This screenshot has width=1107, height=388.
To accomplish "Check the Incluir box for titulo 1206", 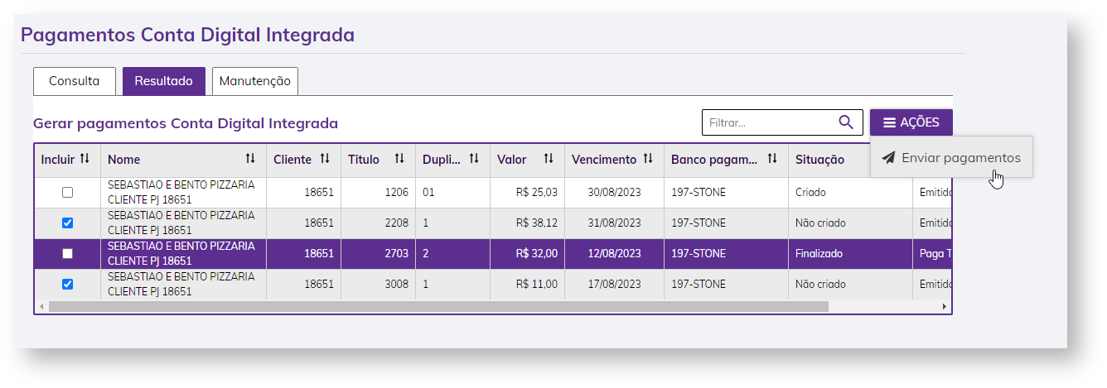I will coord(68,192).
